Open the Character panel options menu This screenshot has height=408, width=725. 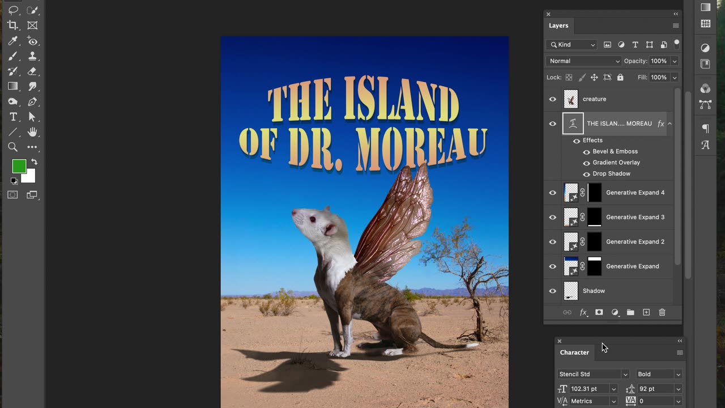coord(680,352)
